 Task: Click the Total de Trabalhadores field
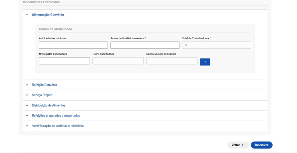[217, 45]
